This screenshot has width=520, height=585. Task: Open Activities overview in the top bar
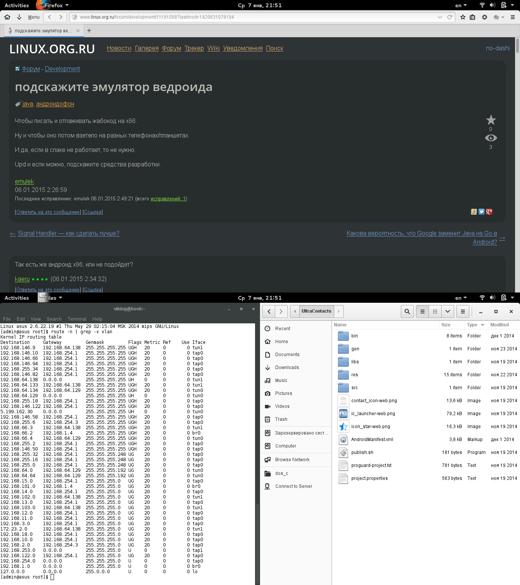click(17, 5)
